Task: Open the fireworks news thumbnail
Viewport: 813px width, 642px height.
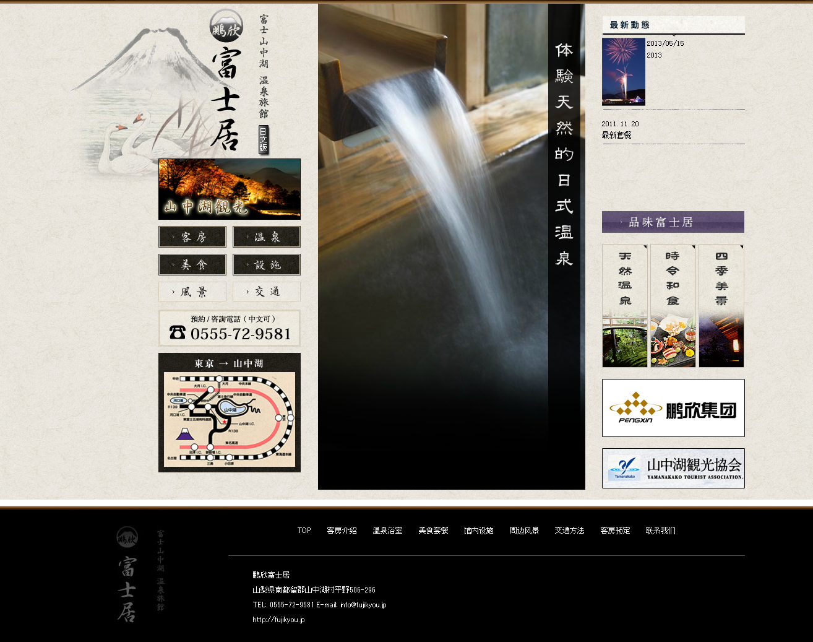Action: (x=624, y=72)
